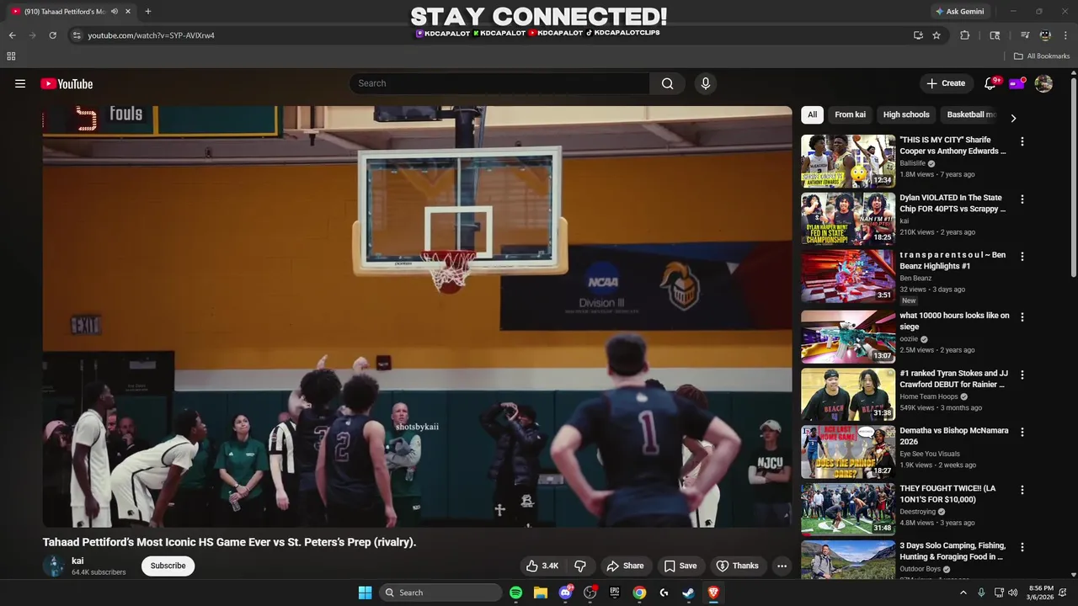Dislike the video with thumbs down
This screenshot has width=1078, height=606.
point(579,566)
